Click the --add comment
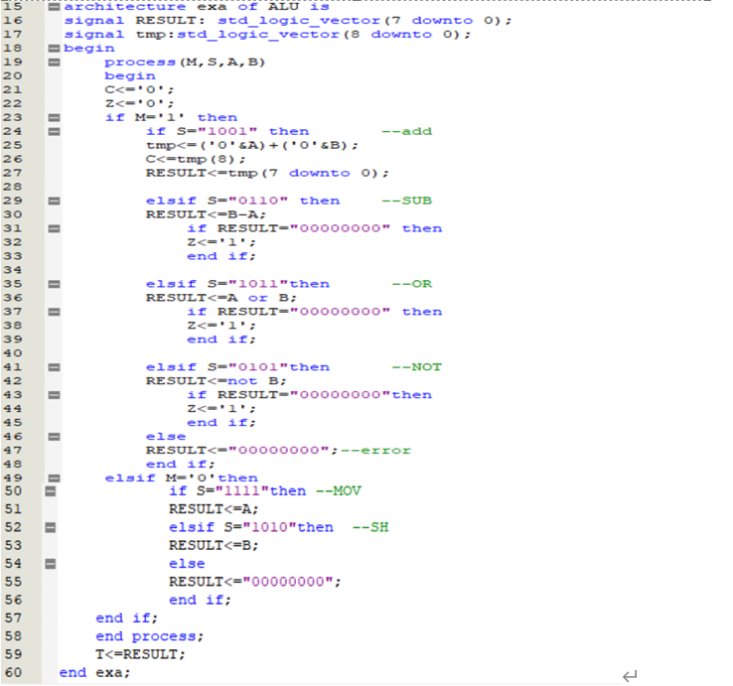This screenshot has height=686, width=733. [406, 131]
